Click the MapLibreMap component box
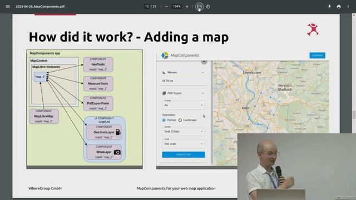This screenshot has height=200, width=356. tap(44, 116)
